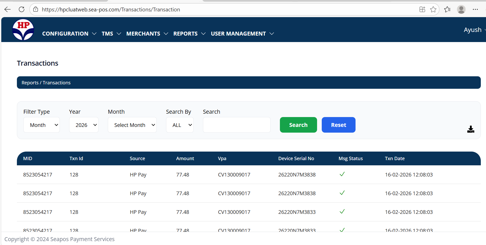Focus the Search text input field
The image size is (486, 245).
tap(237, 125)
